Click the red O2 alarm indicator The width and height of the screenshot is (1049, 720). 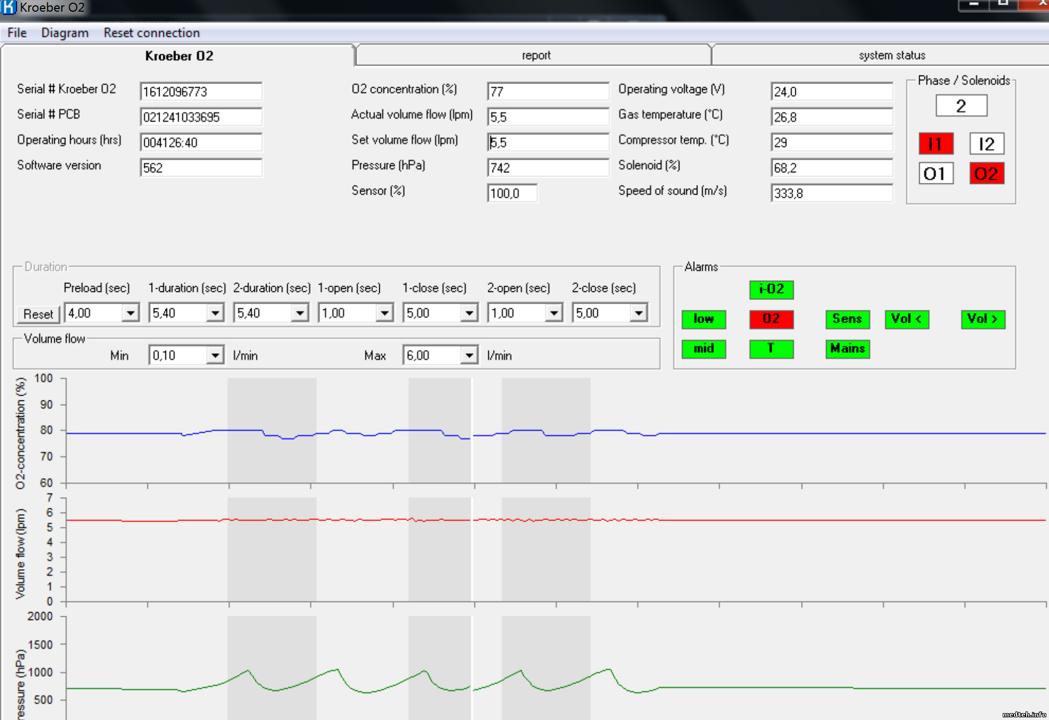771,319
